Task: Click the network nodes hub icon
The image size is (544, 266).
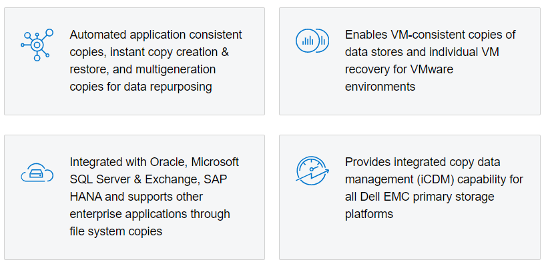Action: 37,45
